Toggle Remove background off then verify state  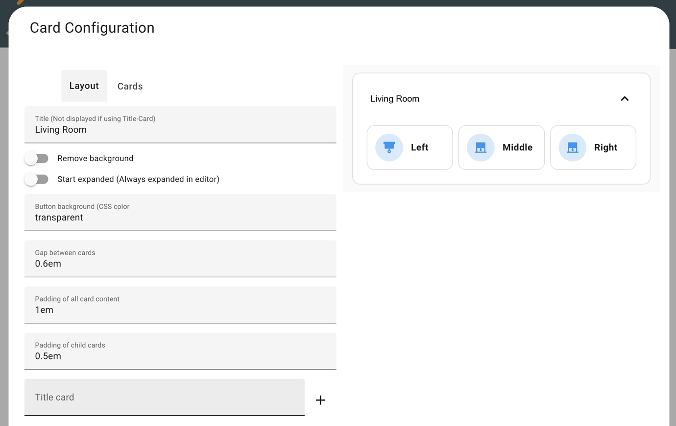pos(37,158)
